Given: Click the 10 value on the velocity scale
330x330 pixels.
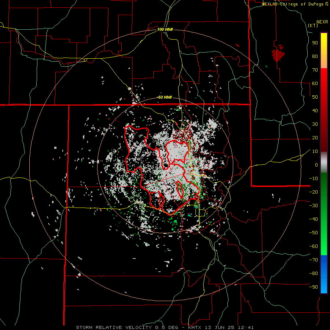Looking at the screenshot, I should coord(315,151).
